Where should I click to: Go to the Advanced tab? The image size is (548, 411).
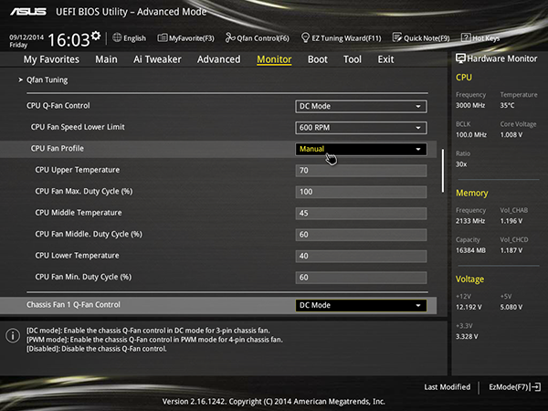(219, 59)
